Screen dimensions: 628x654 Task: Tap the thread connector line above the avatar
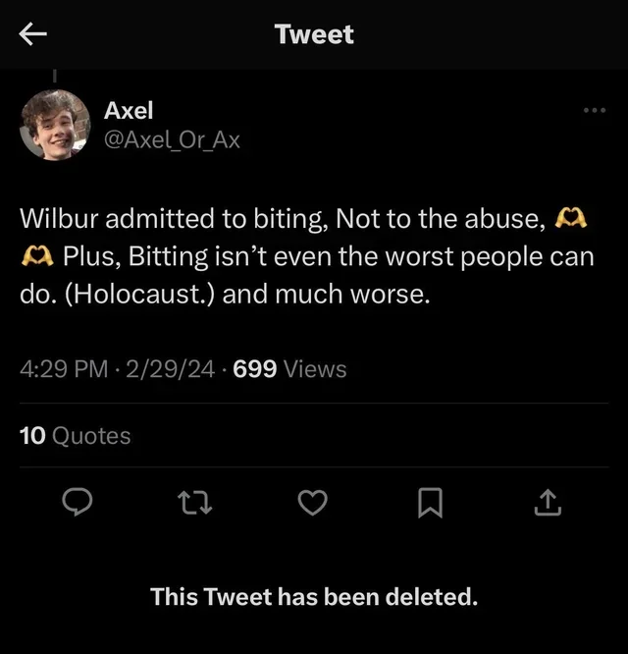click(55, 76)
